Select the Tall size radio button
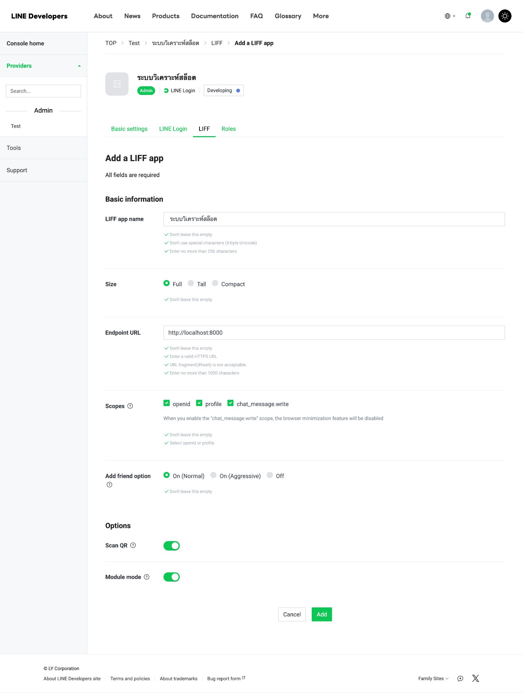The width and height of the screenshot is (523, 693). [191, 283]
